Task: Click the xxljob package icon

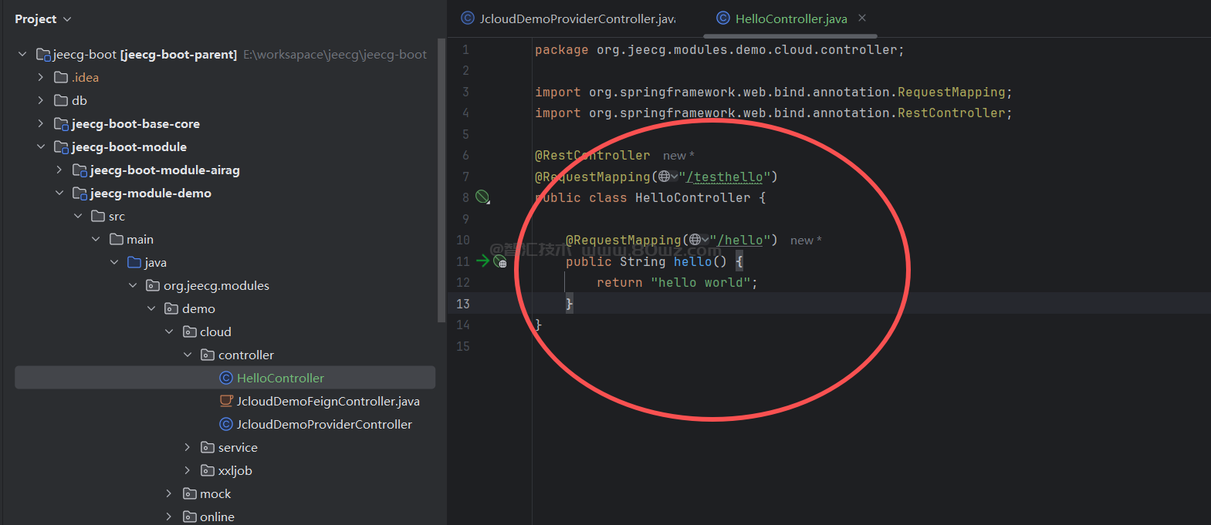Action: click(208, 470)
